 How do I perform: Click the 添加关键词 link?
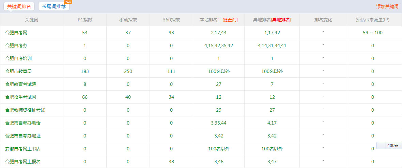(387, 6)
